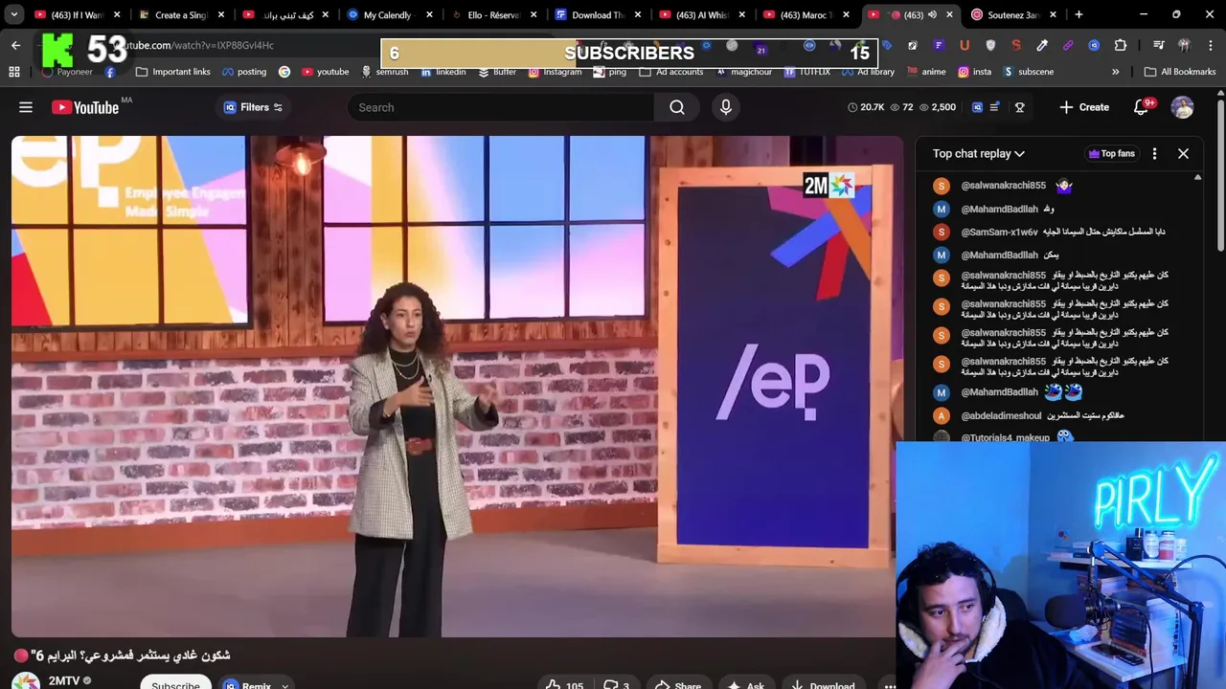The image size is (1226, 689).
Task: Open the 2MTV channel name link
Action: [64, 681]
